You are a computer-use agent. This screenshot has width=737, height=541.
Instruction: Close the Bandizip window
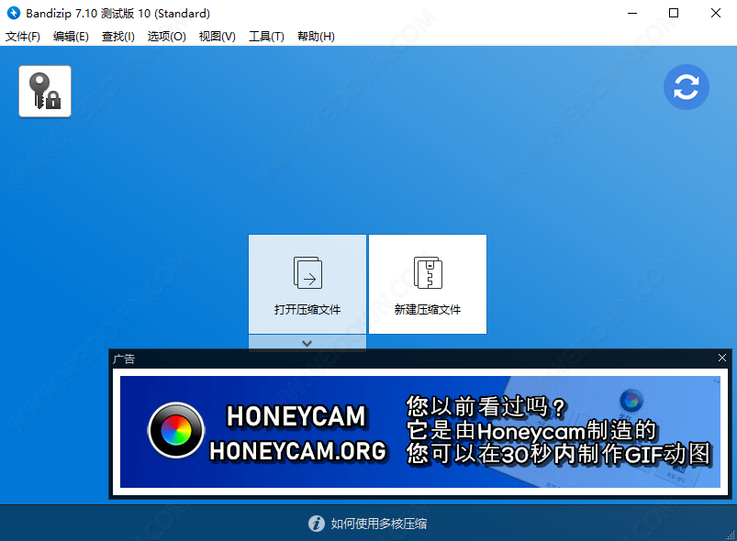coord(716,13)
